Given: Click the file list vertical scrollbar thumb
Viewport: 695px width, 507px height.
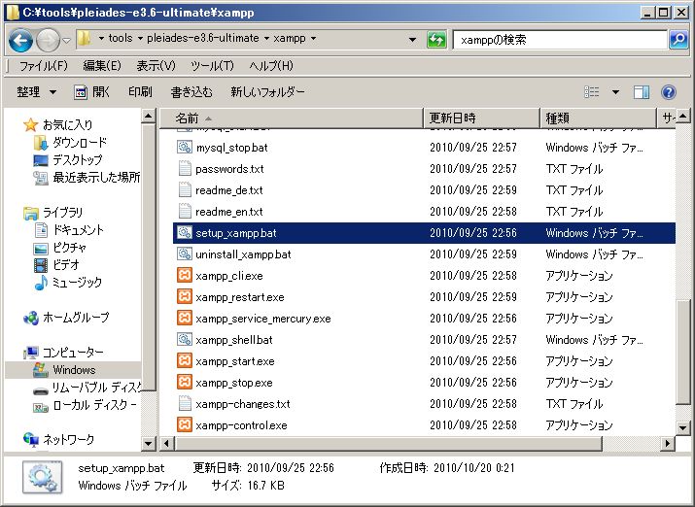Looking at the screenshot, I should (682, 353).
